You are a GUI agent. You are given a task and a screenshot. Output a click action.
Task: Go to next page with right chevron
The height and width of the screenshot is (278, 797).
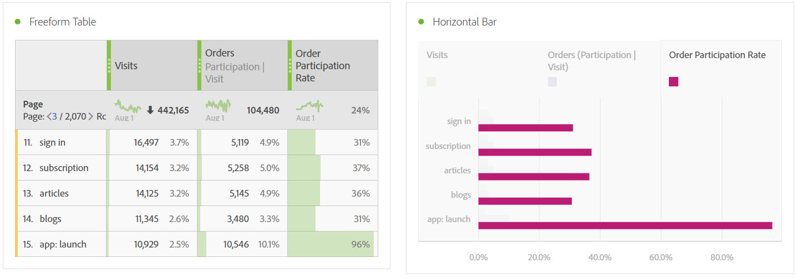(90, 117)
